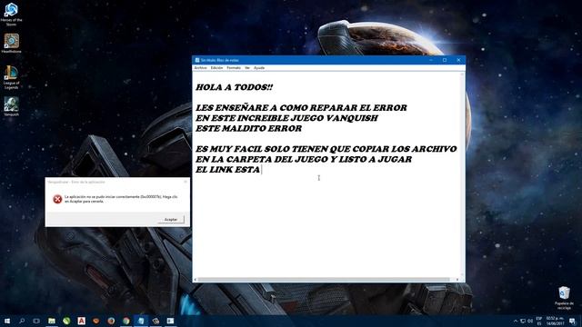Screen dimensions: 582x327
Task: Open File Explorer from the taskbar
Action: (52, 321)
